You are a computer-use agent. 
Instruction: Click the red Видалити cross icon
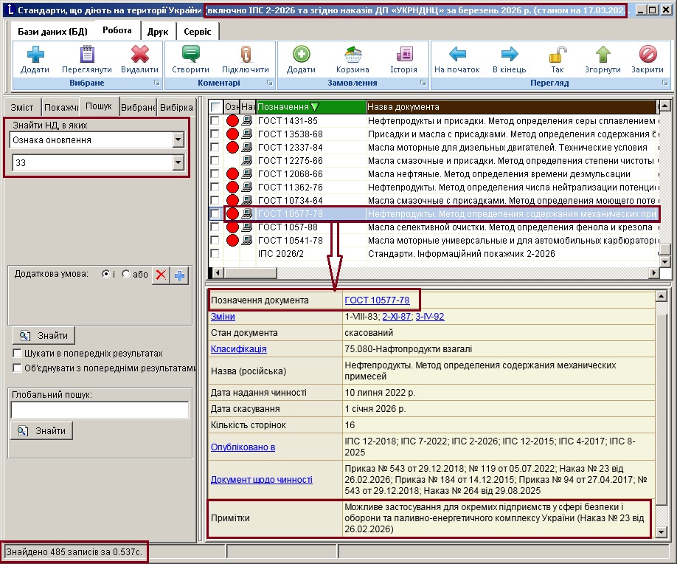pos(139,55)
